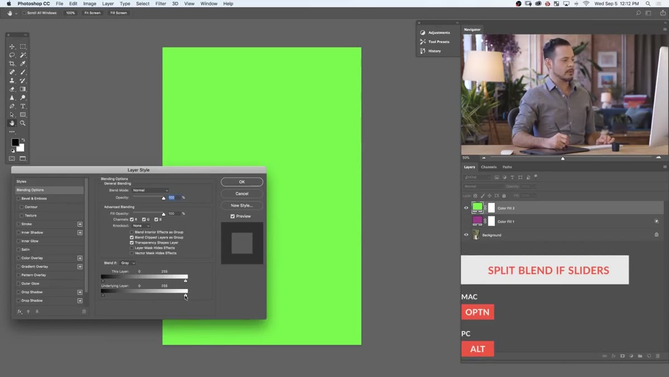Image resolution: width=669 pixels, height=377 pixels.
Task: Enable the Color Overlay checkbox
Action: pos(18,258)
